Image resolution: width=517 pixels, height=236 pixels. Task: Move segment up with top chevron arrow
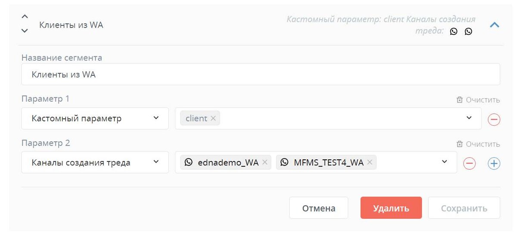[25, 16]
